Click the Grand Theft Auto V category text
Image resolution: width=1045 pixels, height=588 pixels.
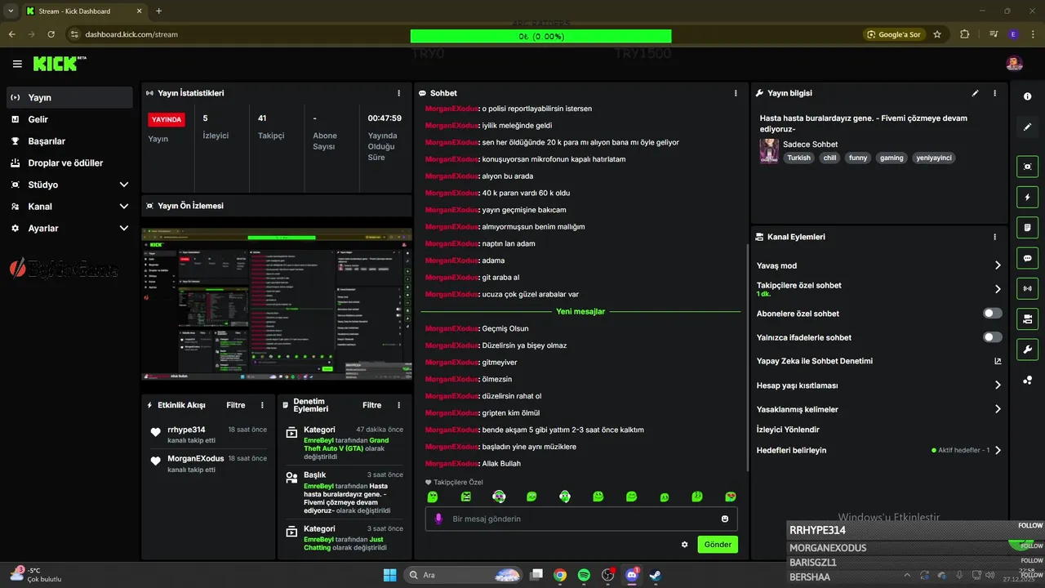point(346,445)
